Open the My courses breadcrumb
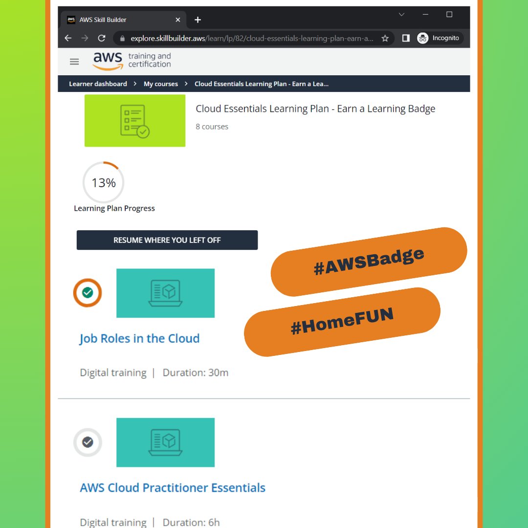 click(x=161, y=84)
